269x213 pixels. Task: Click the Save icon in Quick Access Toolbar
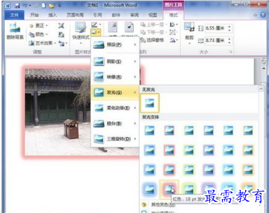tap(17, 6)
